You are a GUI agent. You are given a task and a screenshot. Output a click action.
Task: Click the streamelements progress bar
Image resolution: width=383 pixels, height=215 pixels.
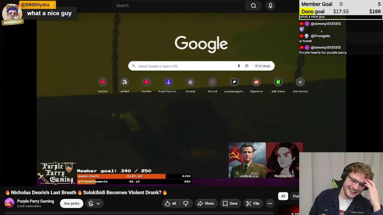click(x=134, y=182)
